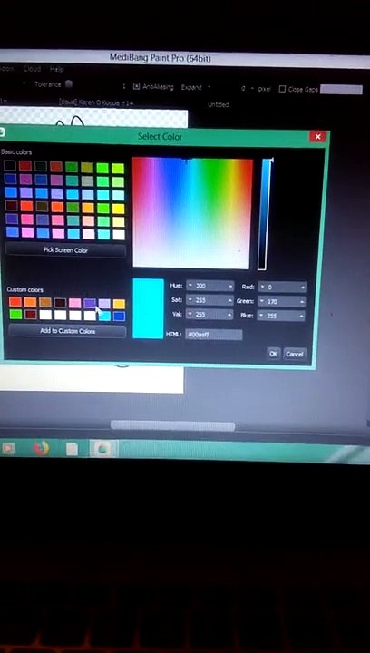Screen dimensions: 370x653
Task: Pick the pure white swatch ending Basic colors
Action: point(119,235)
